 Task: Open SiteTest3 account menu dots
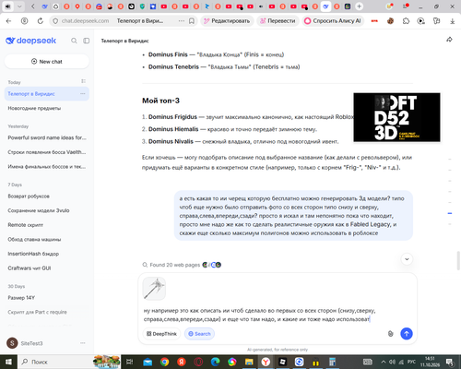click(x=83, y=343)
